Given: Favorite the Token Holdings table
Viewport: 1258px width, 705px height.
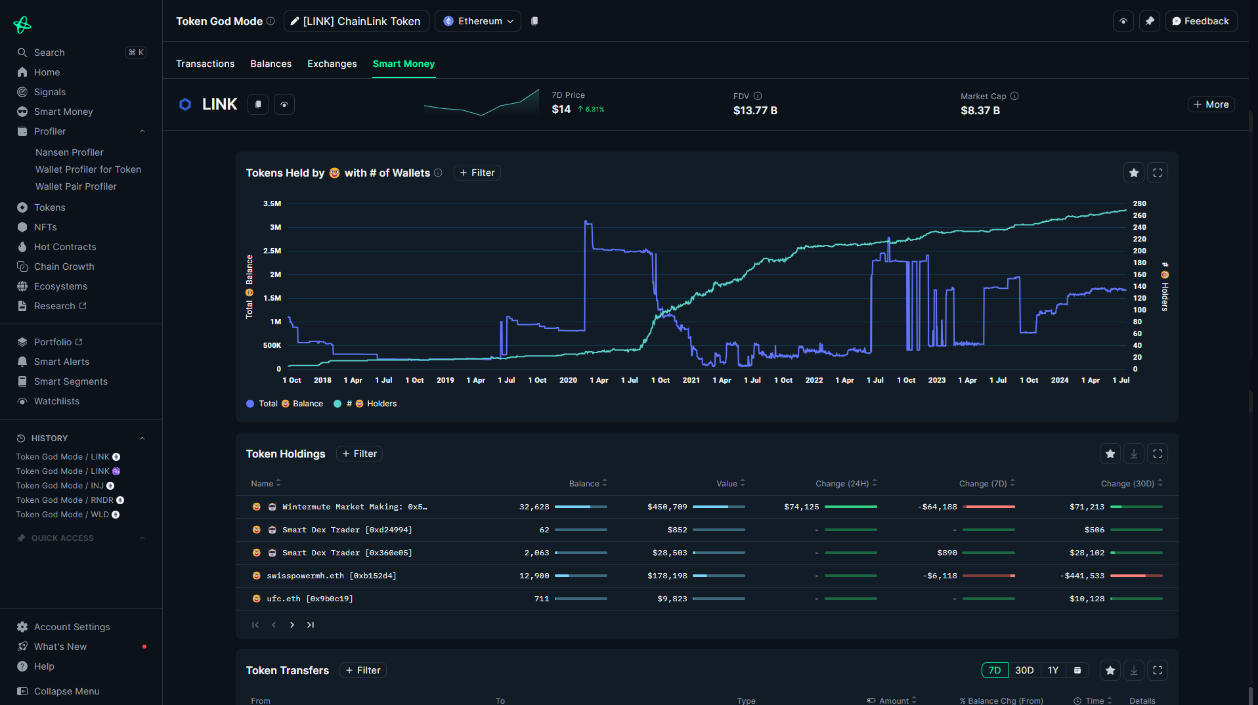Looking at the screenshot, I should point(1110,454).
